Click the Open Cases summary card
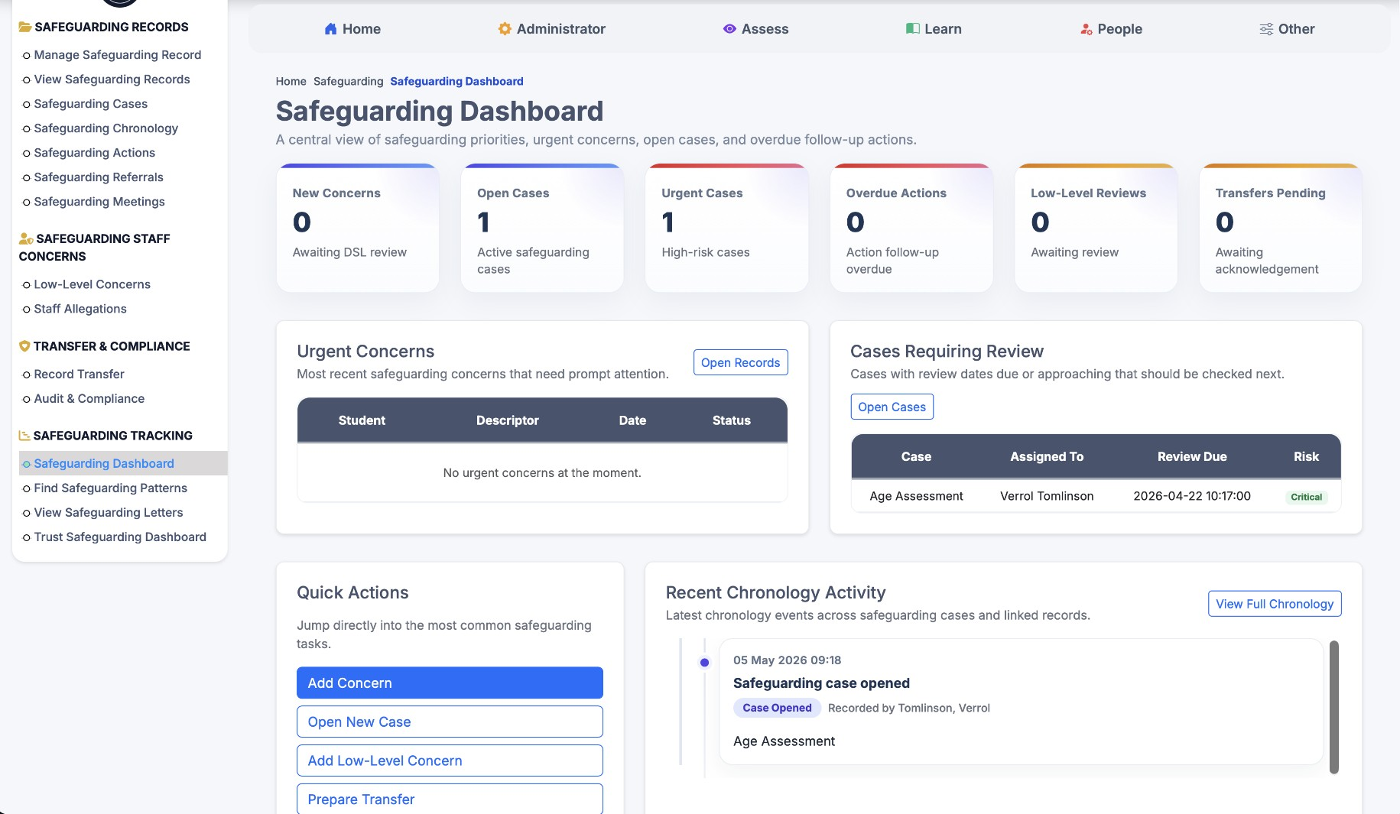Image resolution: width=1400 pixels, height=814 pixels. tap(542, 228)
